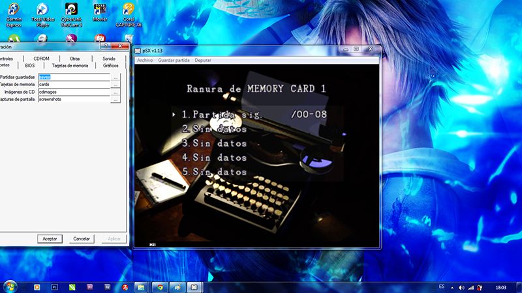Browse folder for Capturas de pantalla
This screenshot has width=522, height=293.
coord(115,100)
